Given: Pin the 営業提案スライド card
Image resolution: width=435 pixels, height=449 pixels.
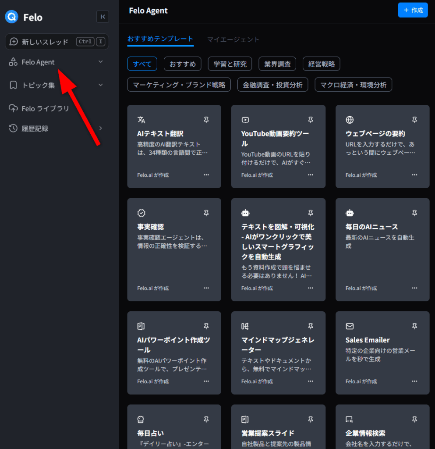Looking at the screenshot, I should [311, 420].
